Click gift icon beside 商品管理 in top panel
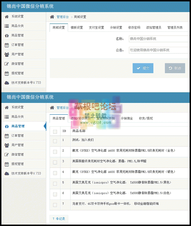This screenshot has height=226, width=191. point(7,36)
